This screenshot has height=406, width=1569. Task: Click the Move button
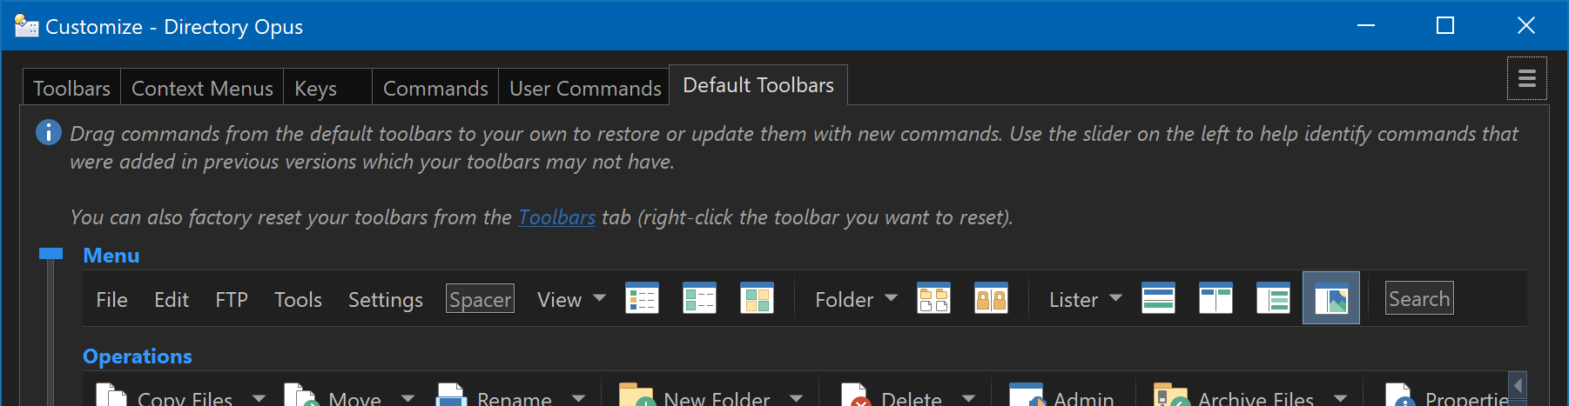[333, 396]
